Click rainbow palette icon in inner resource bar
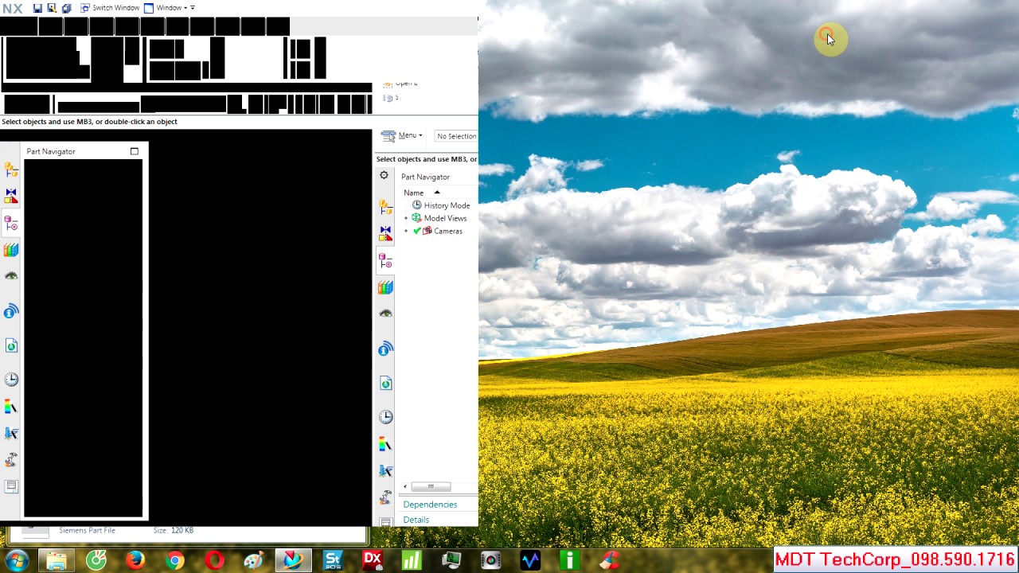Image resolution: width=1019 pixels, height=573 pixels. [x=385, y=445]
